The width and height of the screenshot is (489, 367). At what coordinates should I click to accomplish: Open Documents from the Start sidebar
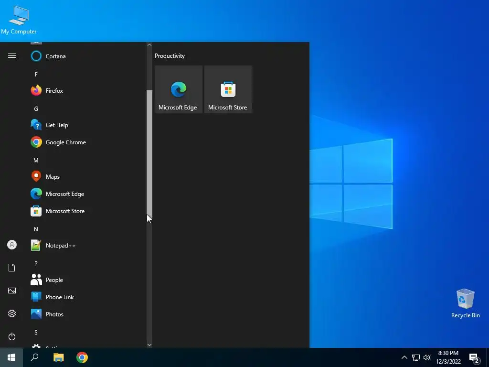12,268
